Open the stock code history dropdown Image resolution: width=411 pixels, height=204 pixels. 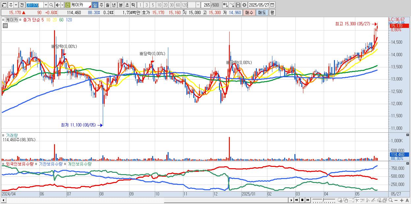(x=46, y=5)
